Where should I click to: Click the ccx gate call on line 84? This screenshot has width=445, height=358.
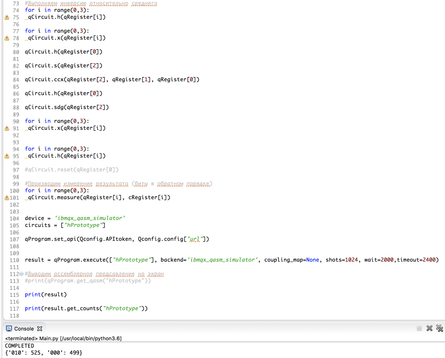pyautogui.click(x=112, y=79)
